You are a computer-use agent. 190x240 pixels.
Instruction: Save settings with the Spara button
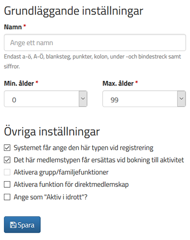(22, 225)
